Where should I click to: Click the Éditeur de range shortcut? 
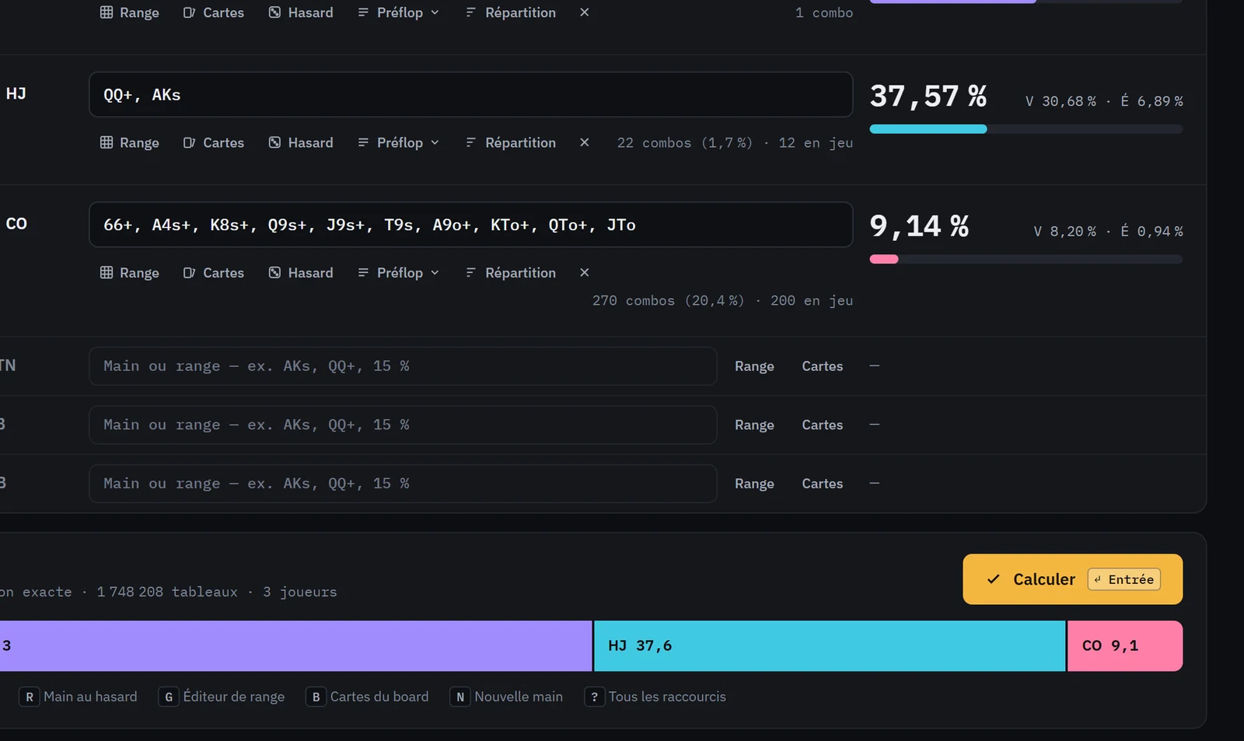(x=222, y=697)
